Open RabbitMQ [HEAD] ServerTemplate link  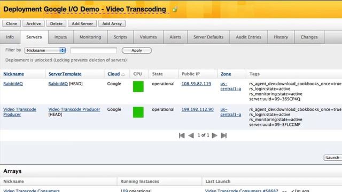coord(58,84)
